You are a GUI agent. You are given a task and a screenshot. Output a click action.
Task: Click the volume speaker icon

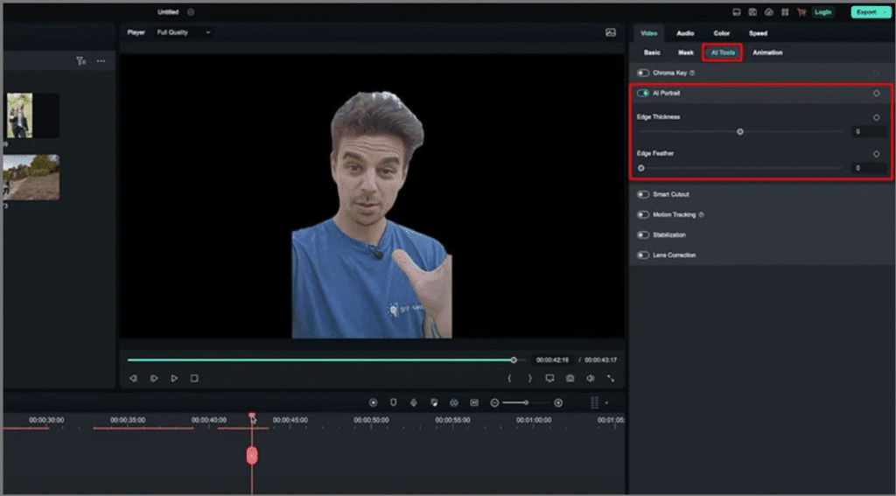591,378
